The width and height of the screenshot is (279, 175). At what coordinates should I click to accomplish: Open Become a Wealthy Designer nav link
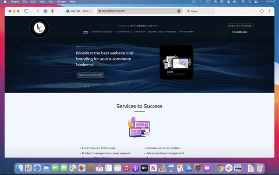(x=162, y=32)
